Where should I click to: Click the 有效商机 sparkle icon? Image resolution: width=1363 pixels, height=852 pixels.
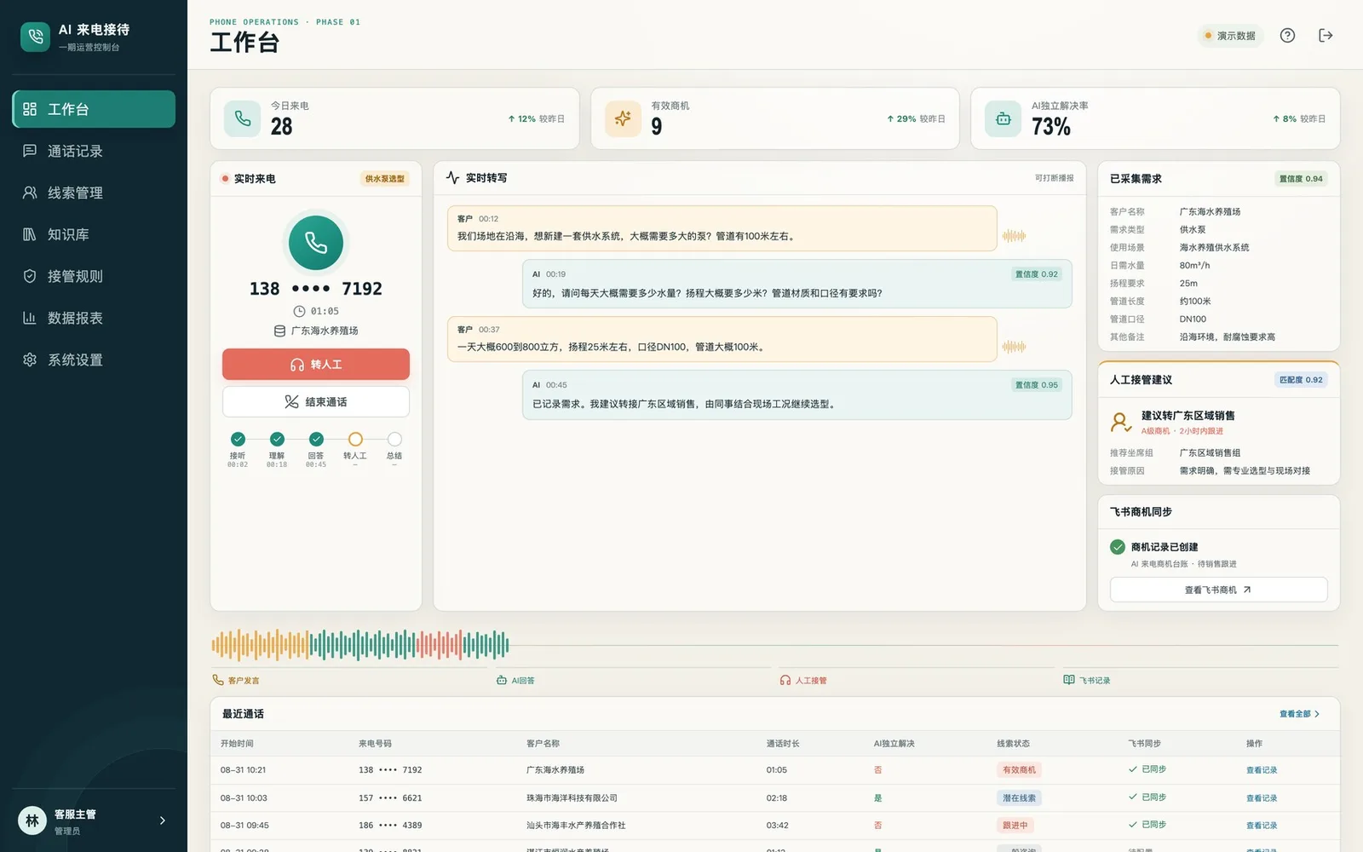623,118
